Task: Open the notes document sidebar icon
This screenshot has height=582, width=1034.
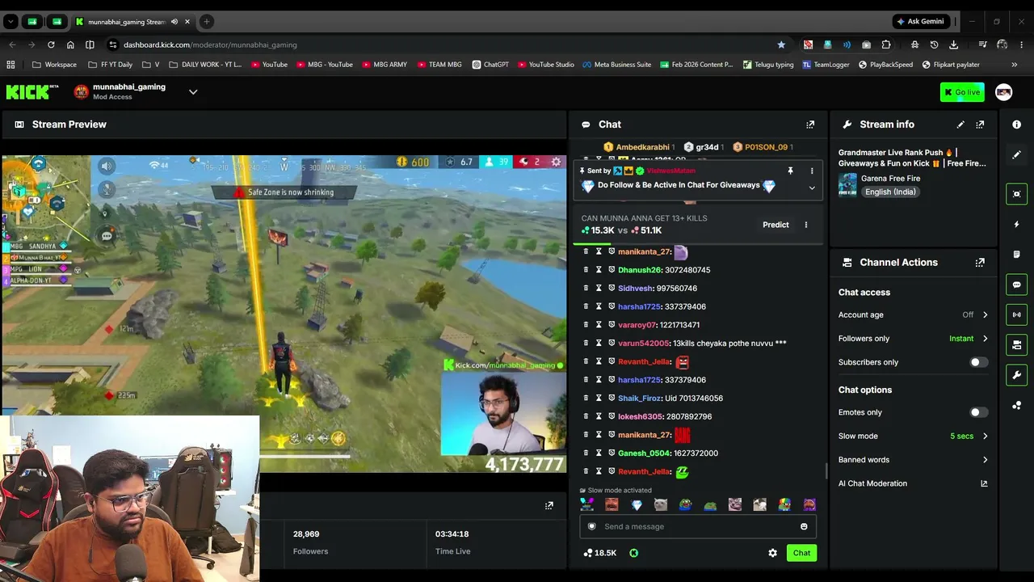Action: tap(1016, 255)
